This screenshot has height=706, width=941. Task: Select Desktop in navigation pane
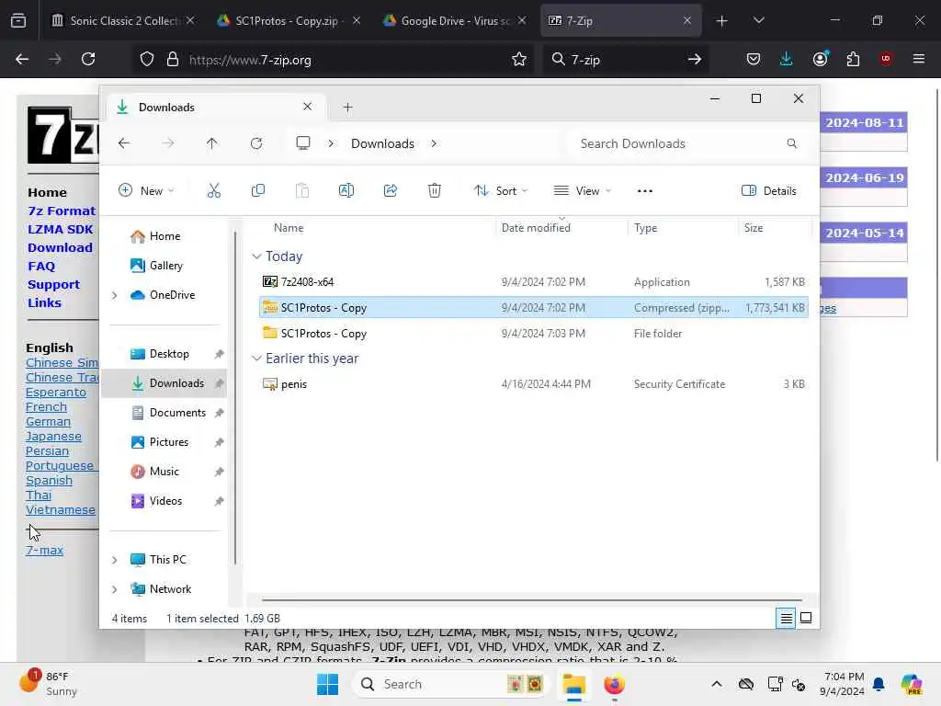coord(166,354)
